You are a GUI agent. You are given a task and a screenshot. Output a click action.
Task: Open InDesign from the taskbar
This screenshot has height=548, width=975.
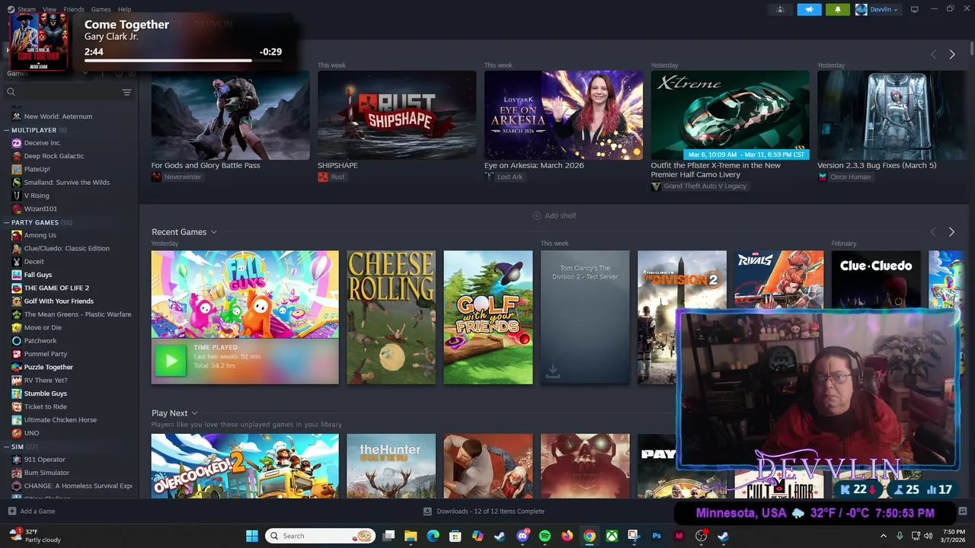[679, 536]
